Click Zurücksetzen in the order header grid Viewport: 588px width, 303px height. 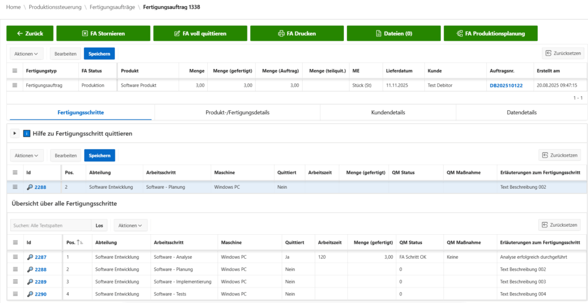pos(563,53)
